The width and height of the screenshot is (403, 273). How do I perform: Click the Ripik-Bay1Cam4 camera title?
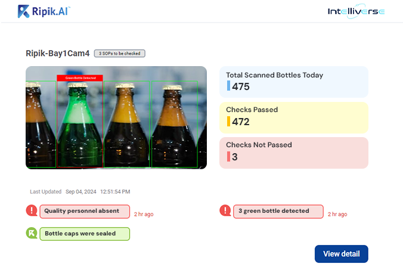(57, 54)
